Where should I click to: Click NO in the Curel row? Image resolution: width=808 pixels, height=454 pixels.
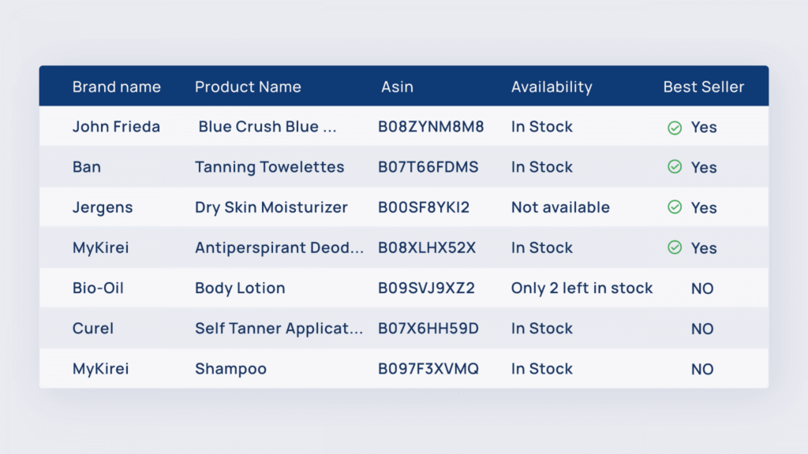[701, 329]
